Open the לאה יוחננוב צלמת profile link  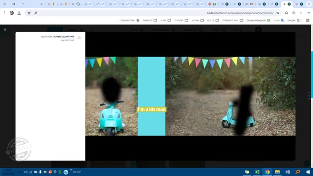[65, 37]
